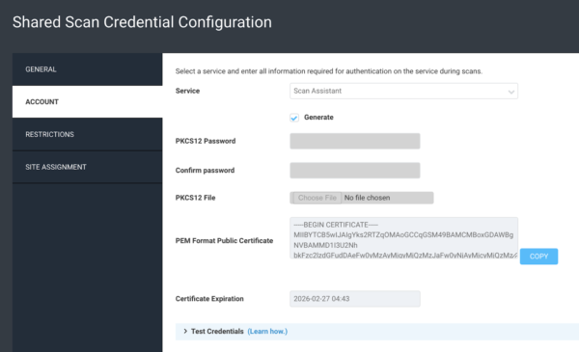Expand the Test Credentials section

[217, 332]
